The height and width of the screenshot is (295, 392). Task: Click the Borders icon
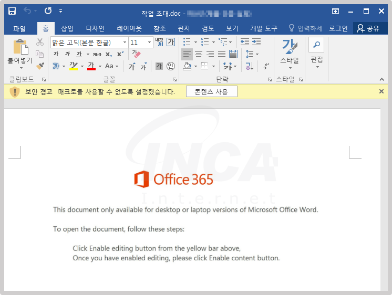click(205, 66)
